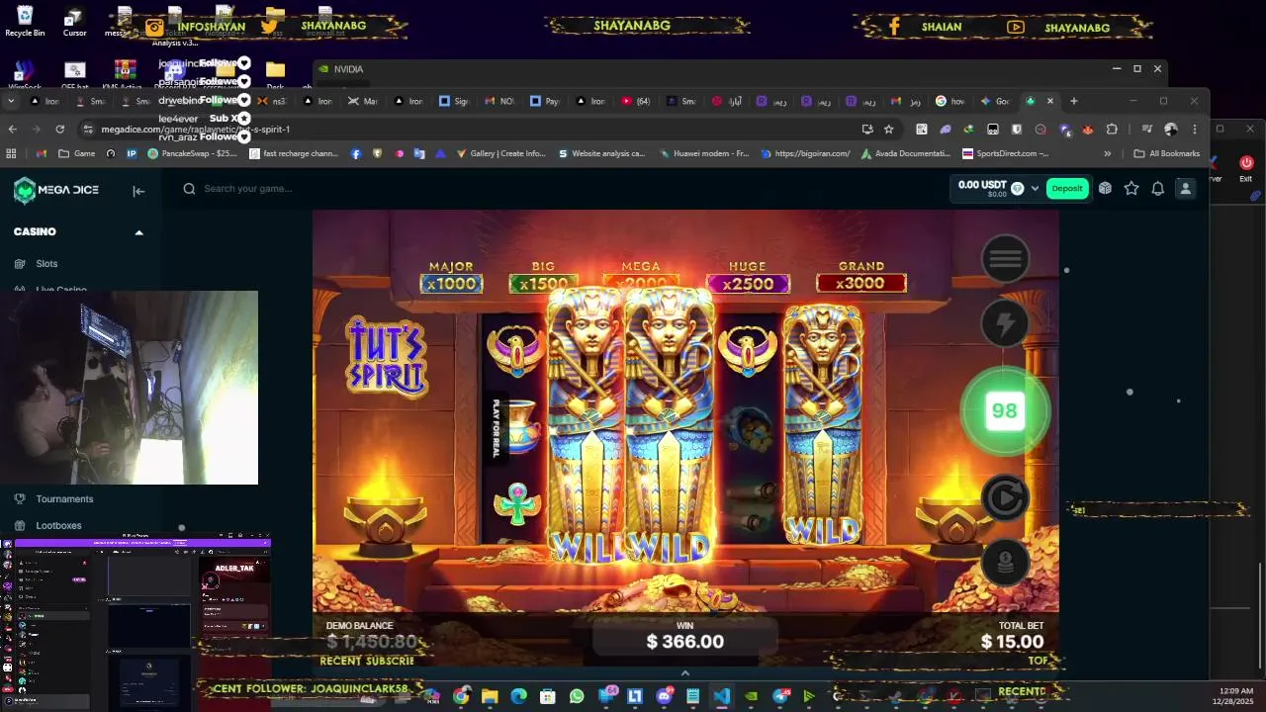Image resolution: width=1266 pixels, height=712 pixels.
Task: Open favorites star in Mega Dice header
Action: (x=1131, y=188)
